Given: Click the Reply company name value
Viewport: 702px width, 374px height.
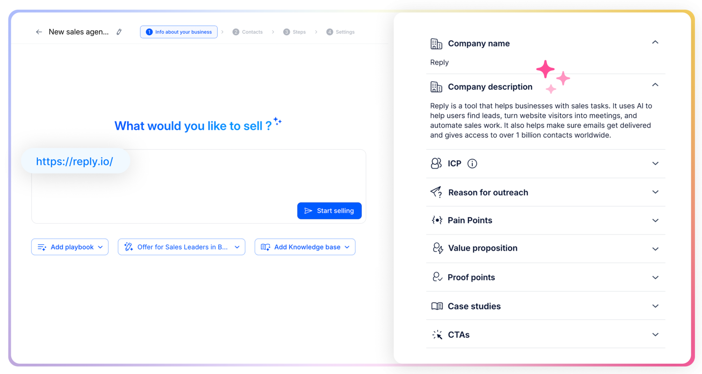Looking at the screenshot, I should [x=439, y=63].
